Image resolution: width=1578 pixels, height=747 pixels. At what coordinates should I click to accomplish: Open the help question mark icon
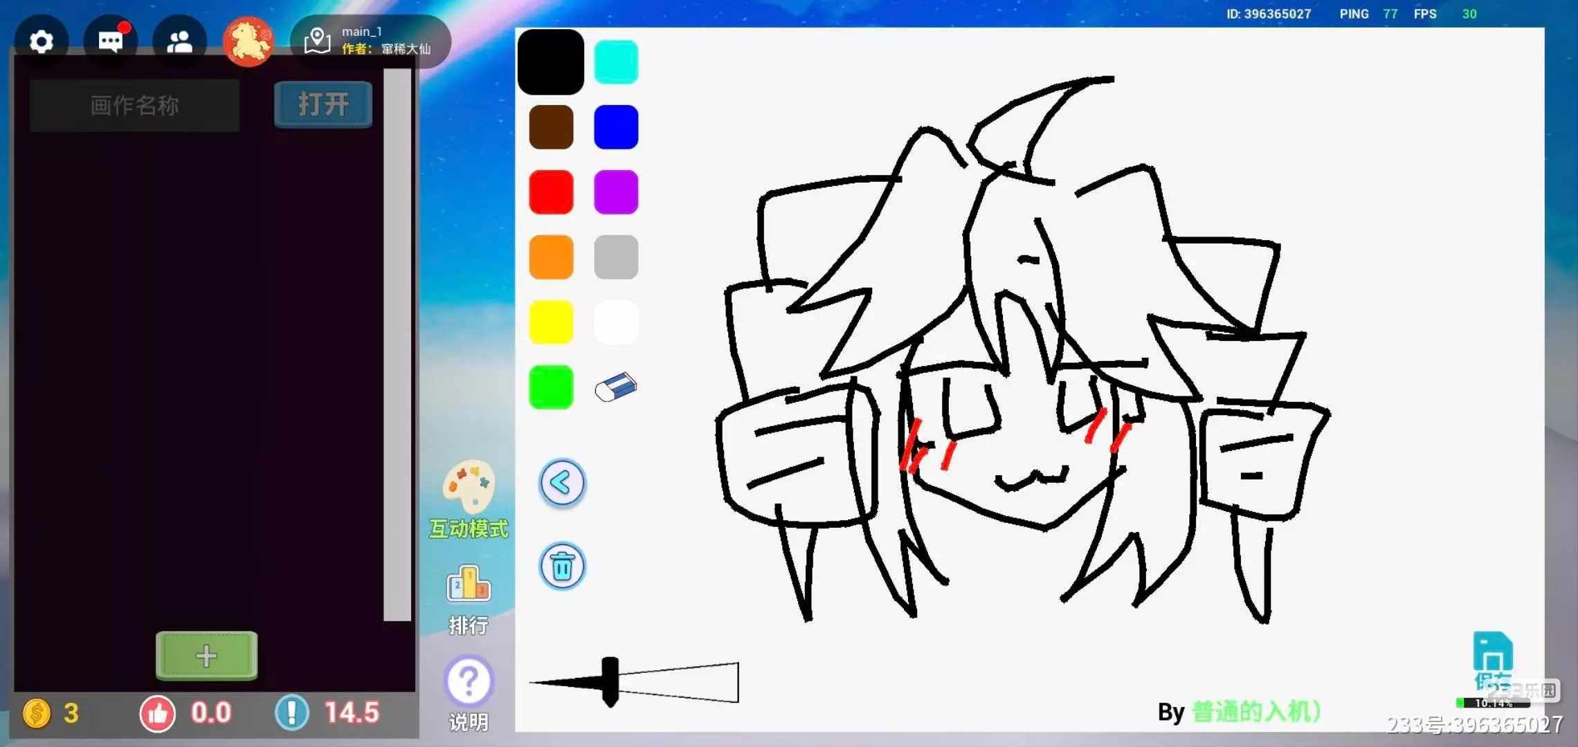[469, 681]
